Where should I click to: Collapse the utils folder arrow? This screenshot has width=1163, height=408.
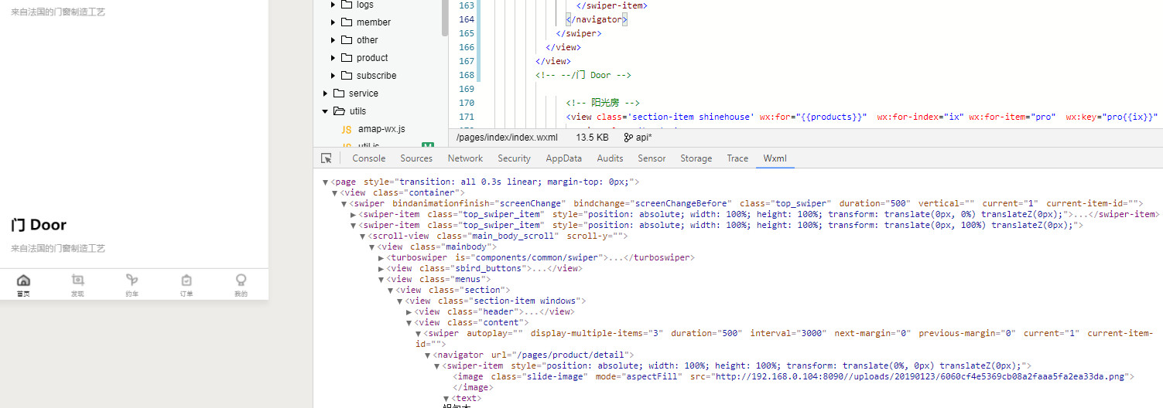coord(326,111)
